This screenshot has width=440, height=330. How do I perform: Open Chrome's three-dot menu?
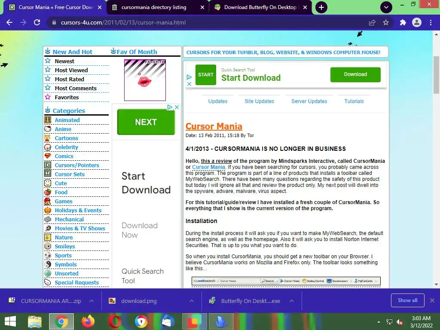click(x=431, y=22)
